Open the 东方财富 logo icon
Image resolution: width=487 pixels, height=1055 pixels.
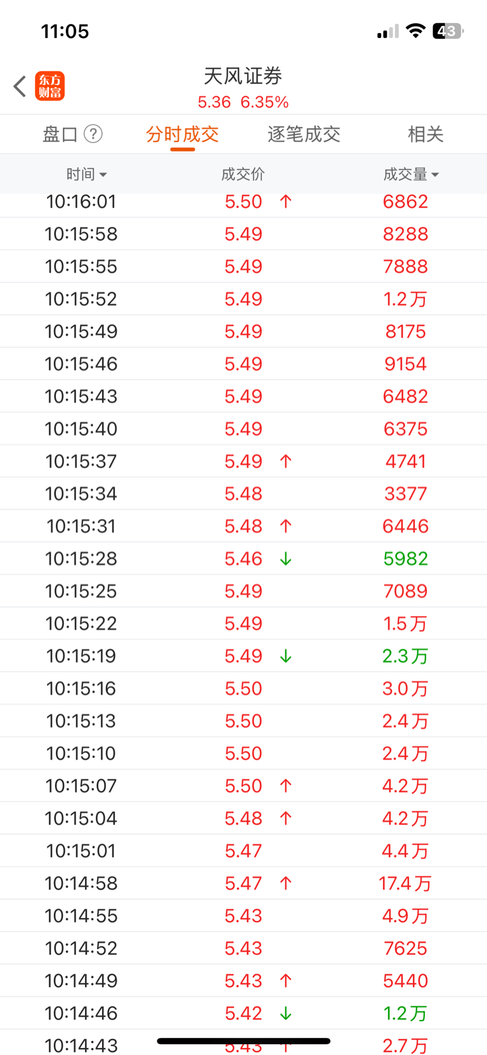point(50,86)
